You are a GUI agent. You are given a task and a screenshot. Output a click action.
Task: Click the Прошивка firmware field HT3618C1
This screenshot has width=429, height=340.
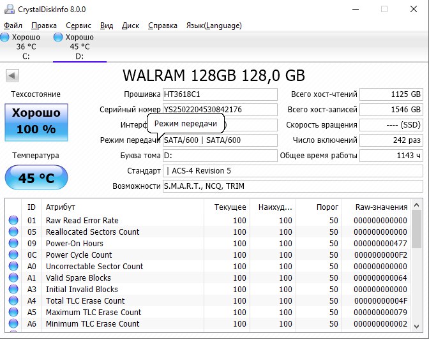pos(220,94)
